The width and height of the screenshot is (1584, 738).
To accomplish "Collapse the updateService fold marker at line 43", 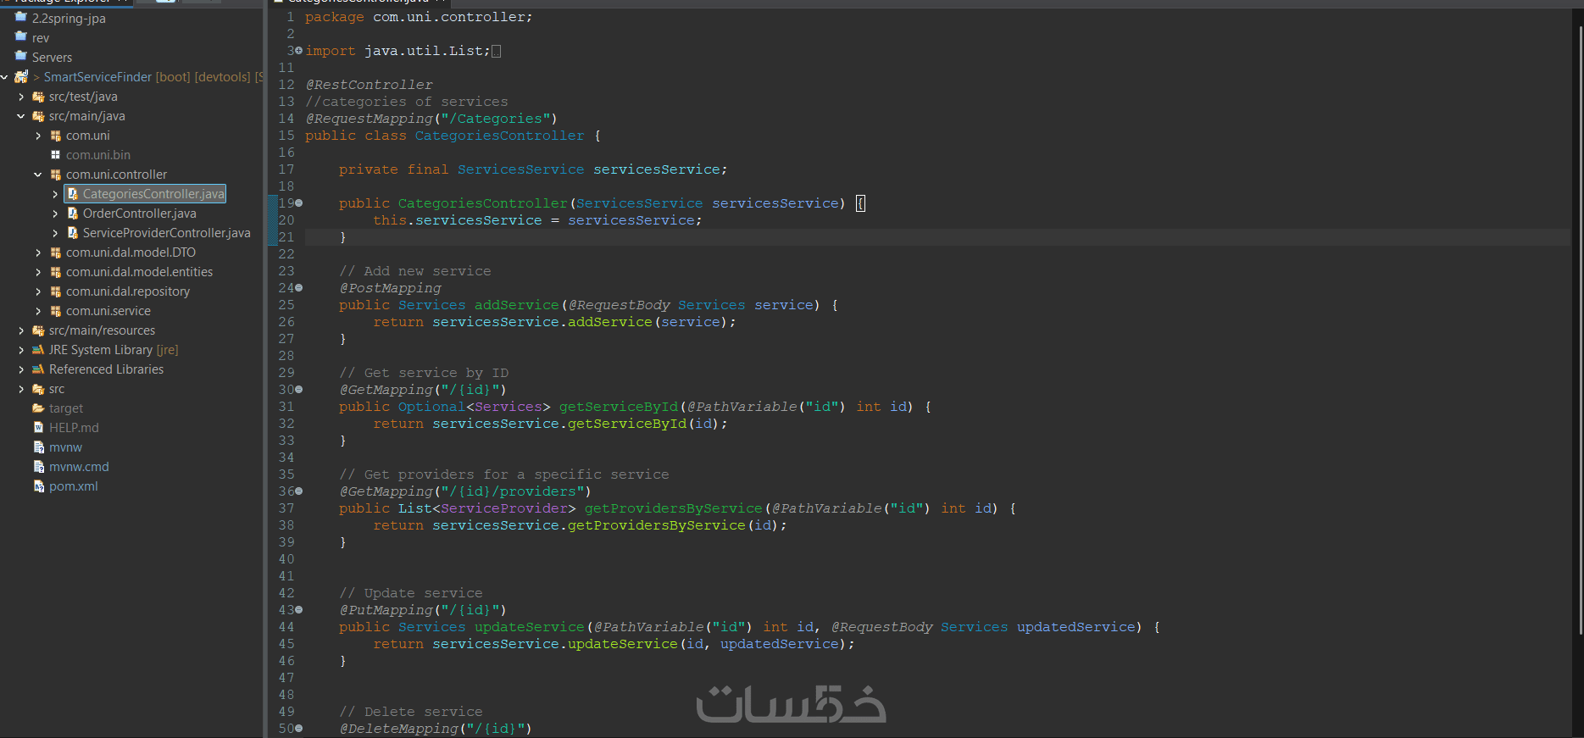I will point(298,610).
